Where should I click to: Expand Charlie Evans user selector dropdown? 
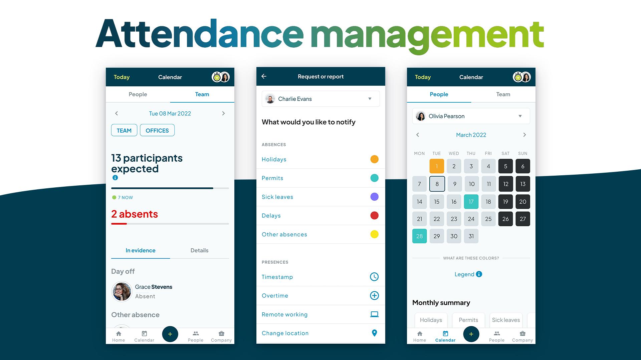click(x=371, y=98)
